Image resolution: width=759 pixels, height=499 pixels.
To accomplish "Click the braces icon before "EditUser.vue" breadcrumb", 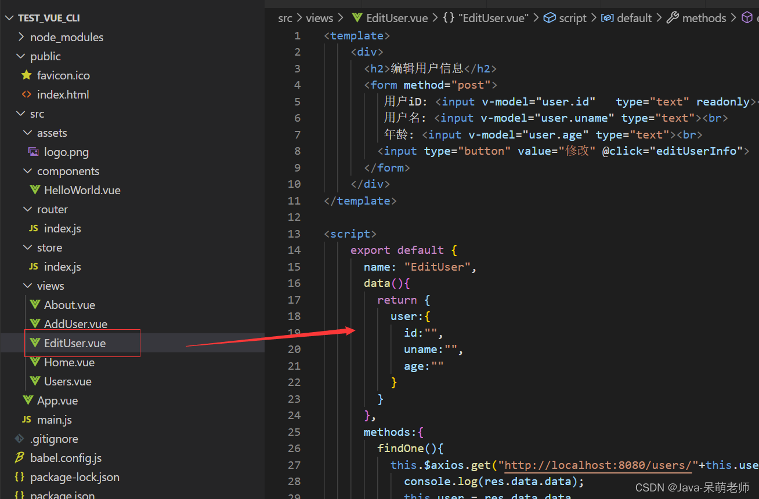I will (x=449, y=18).
